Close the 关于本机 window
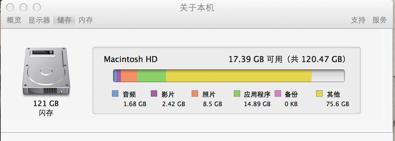This screenshot has width=395, height=141. [10, 7]
